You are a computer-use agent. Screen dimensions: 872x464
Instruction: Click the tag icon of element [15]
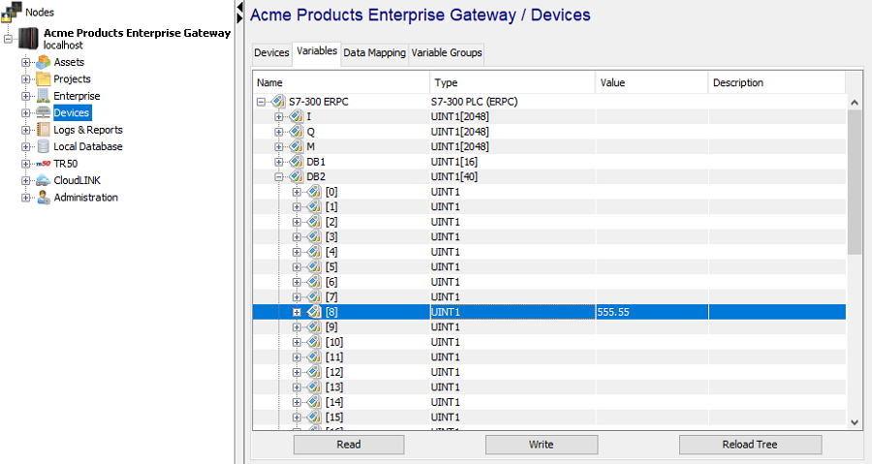tap(314, 417)
